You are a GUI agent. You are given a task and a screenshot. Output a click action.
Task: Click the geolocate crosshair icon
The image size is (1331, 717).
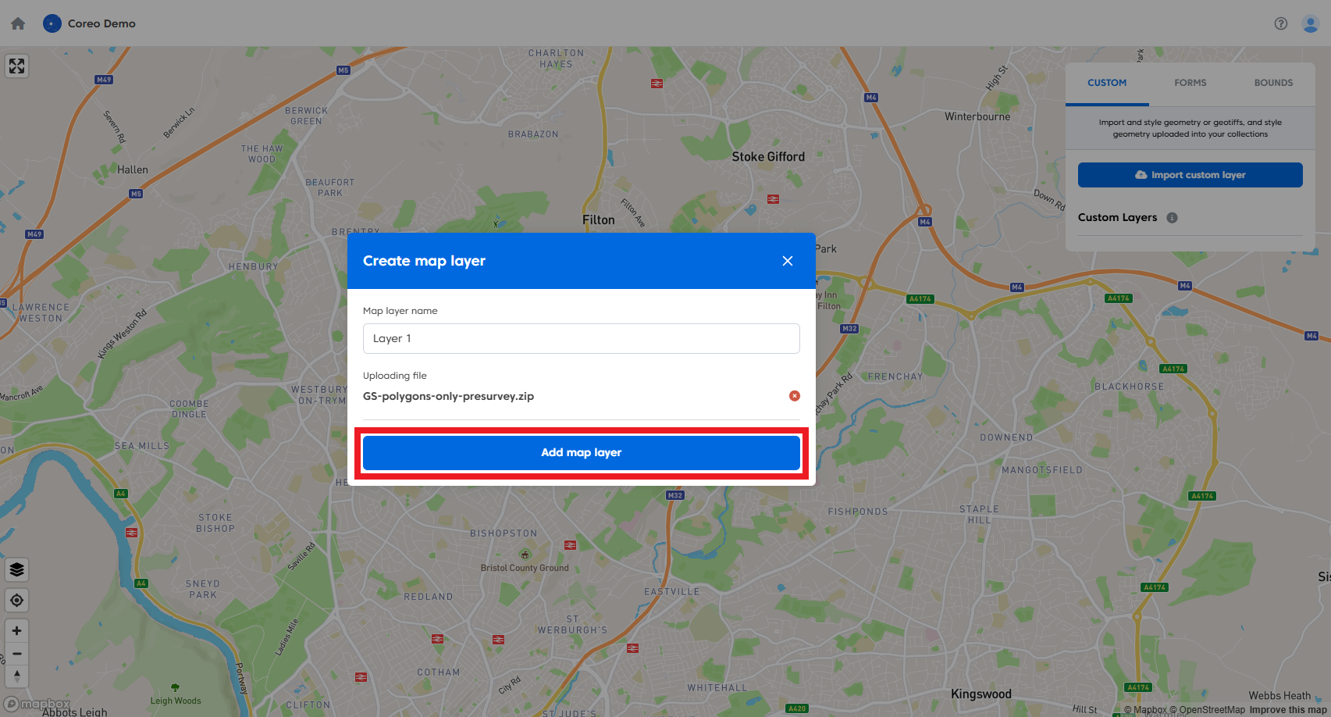pos(16,600)
